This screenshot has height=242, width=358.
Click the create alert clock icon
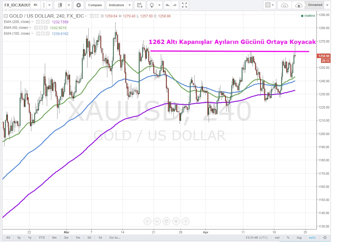[139, 5]
